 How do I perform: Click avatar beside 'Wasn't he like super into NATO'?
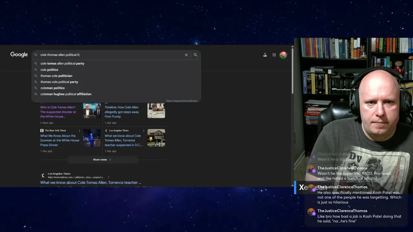311,169
